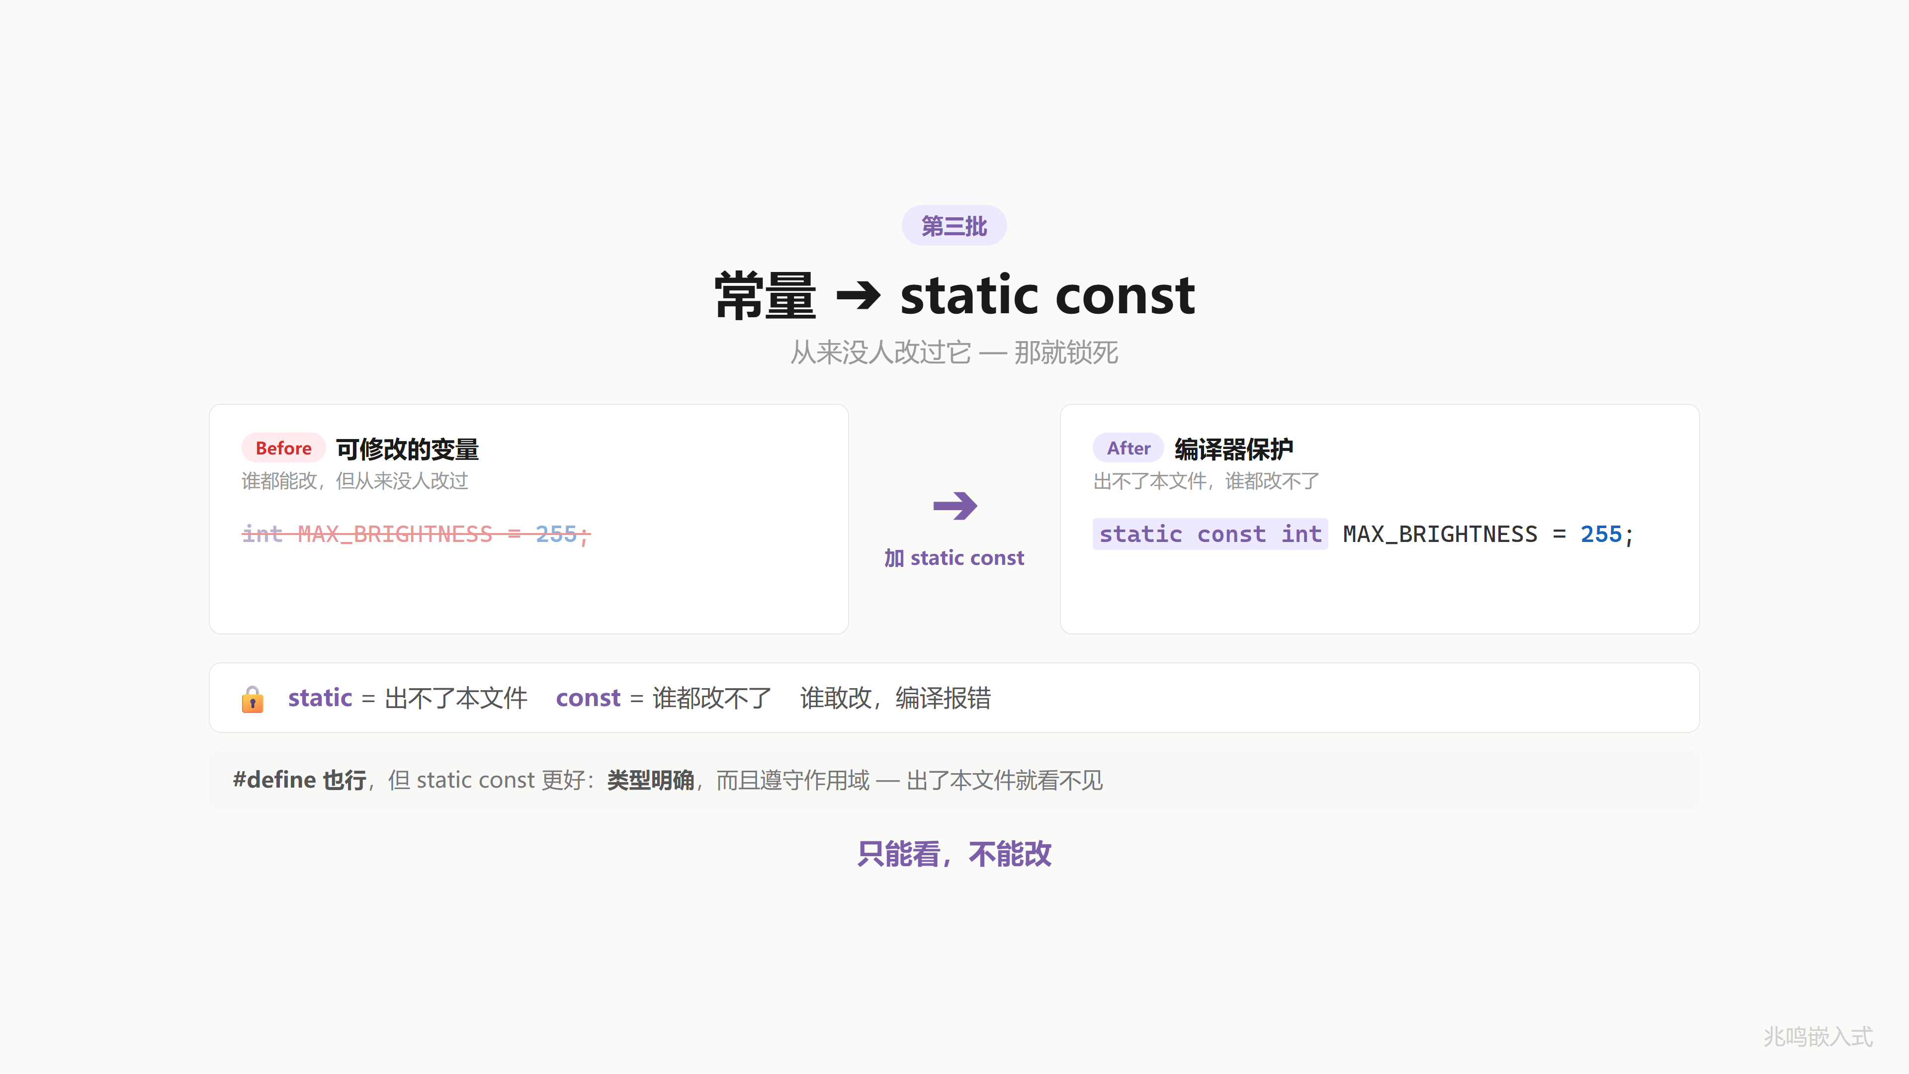1909x1074 pixels.
Task: Click the heading 可修改的变量
Action: [407, 448]
